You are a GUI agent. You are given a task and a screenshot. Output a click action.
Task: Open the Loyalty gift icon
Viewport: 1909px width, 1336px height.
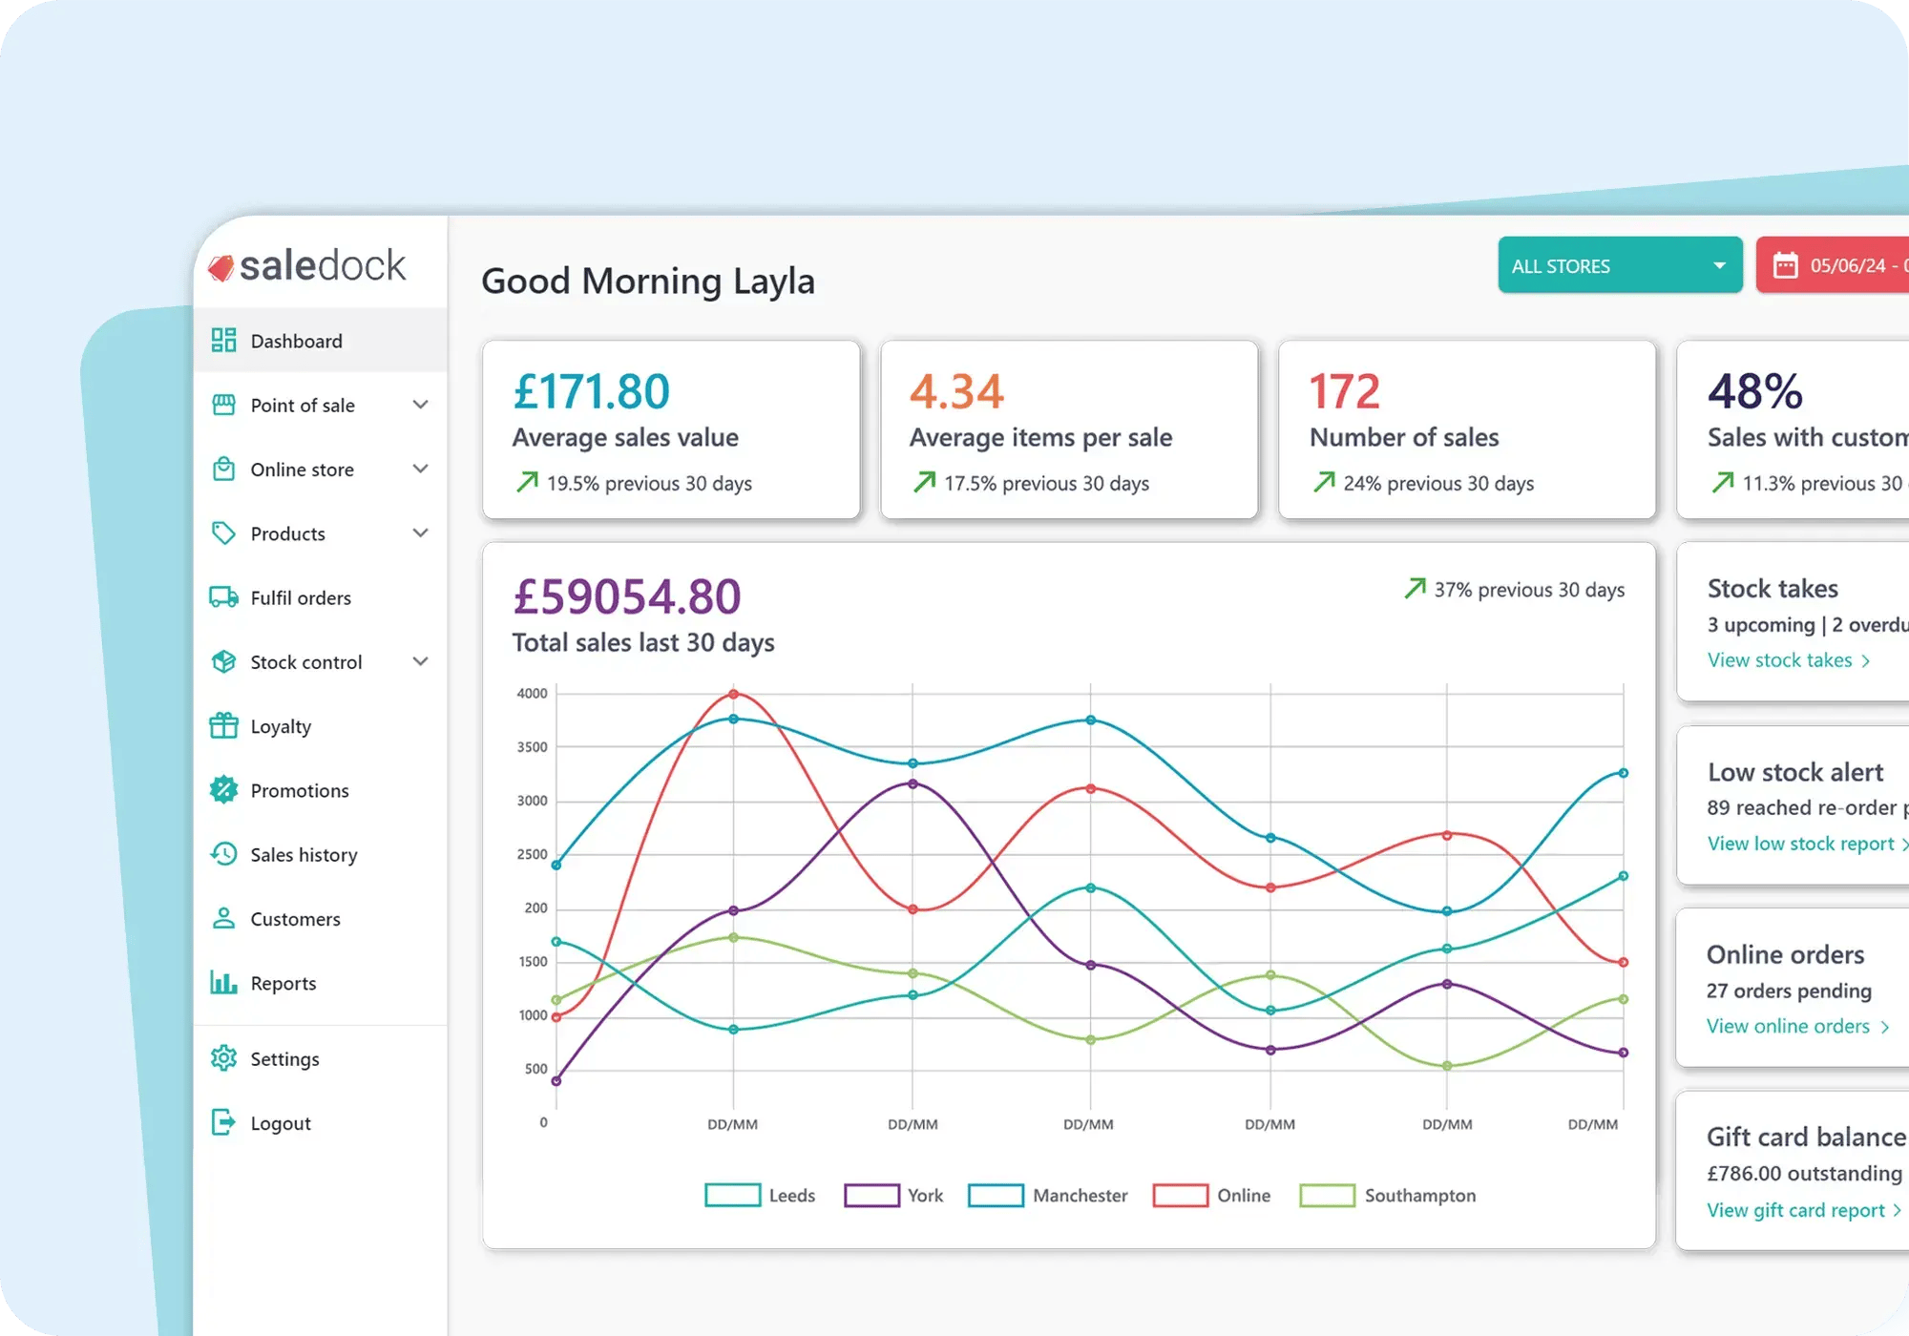223,725
